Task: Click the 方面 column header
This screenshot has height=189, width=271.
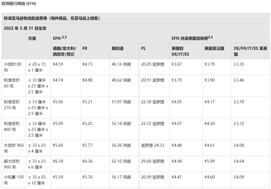Action: pos(32,39)
